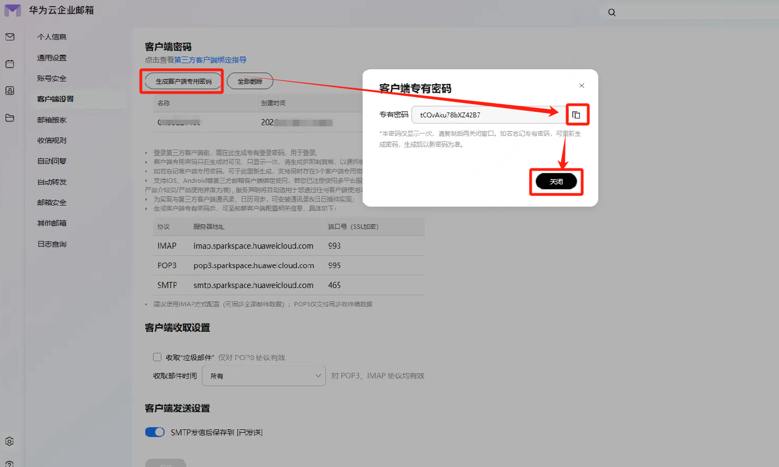This screenshot has width=779, height=467.
Task: Expand the 收取邮件时间 dropdown
Action: click(264, 376)
